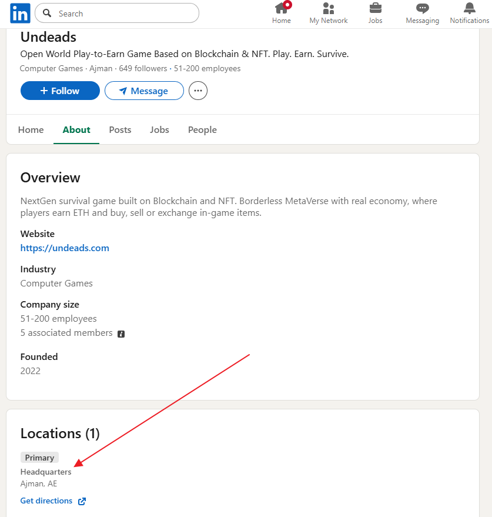
Task: Select the About tab
Action: point(76,130)
